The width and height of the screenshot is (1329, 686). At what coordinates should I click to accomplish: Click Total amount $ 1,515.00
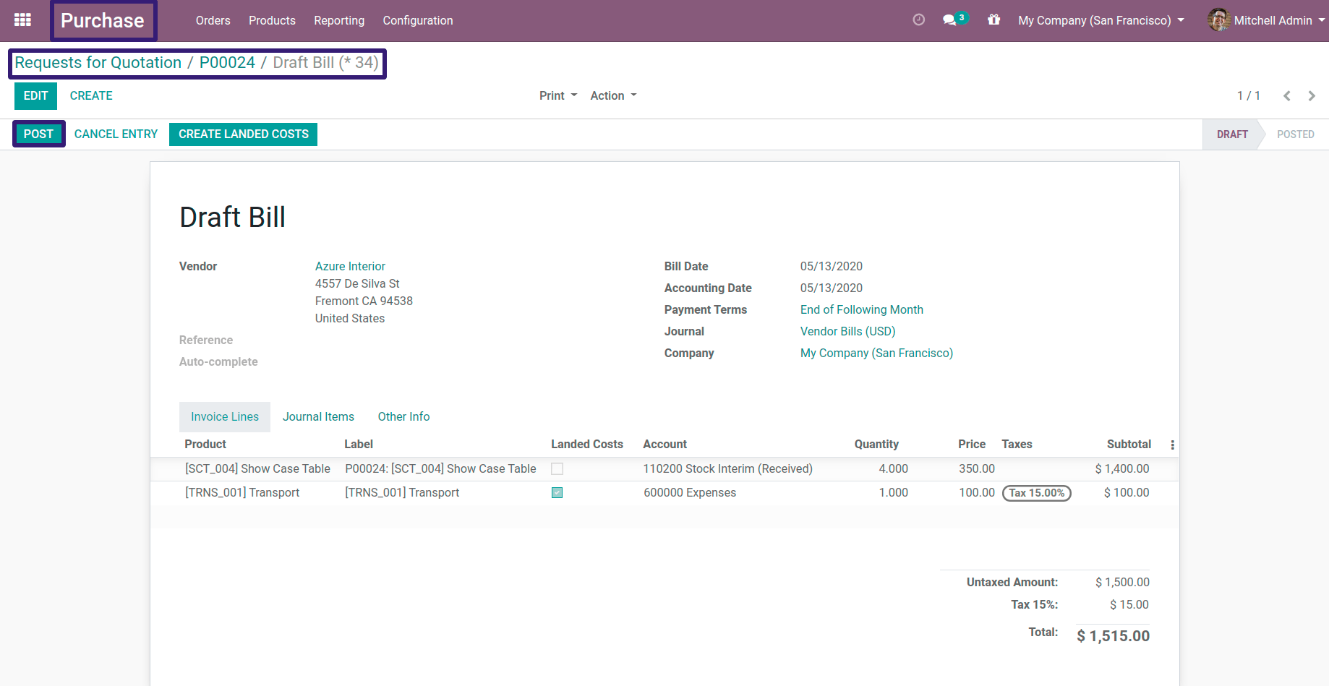point(1114,636)
